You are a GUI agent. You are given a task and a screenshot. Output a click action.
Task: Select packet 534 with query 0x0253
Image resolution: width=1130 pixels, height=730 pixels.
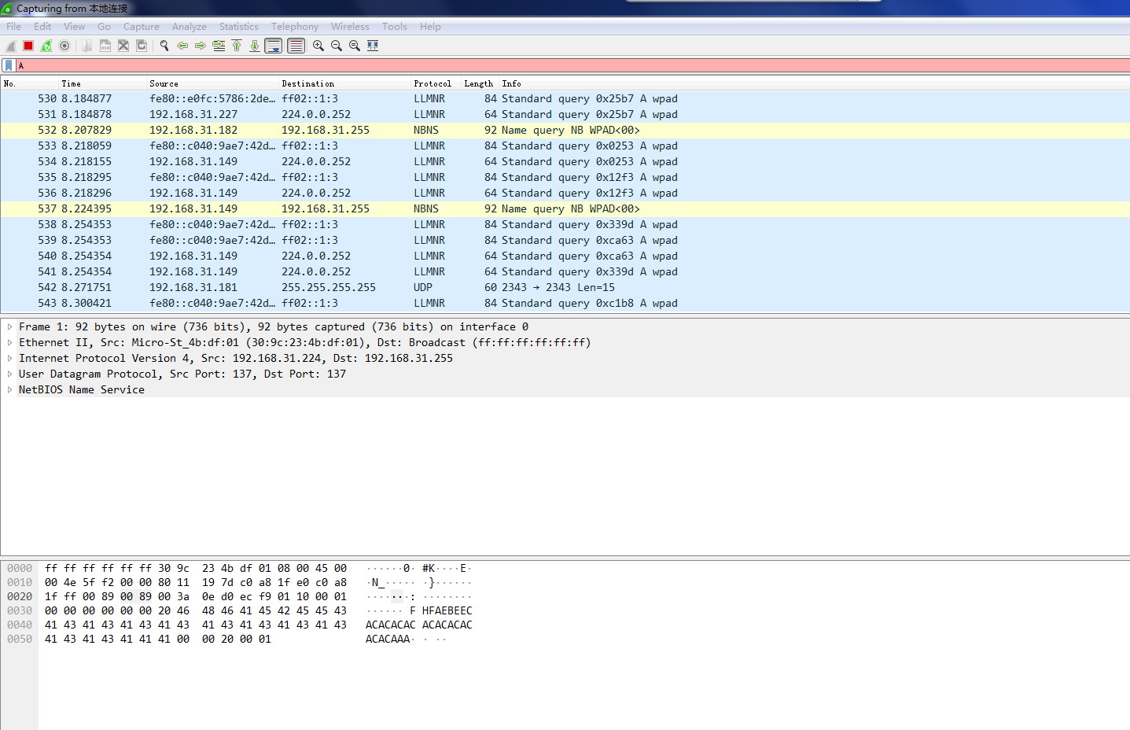tap(565, 161)
